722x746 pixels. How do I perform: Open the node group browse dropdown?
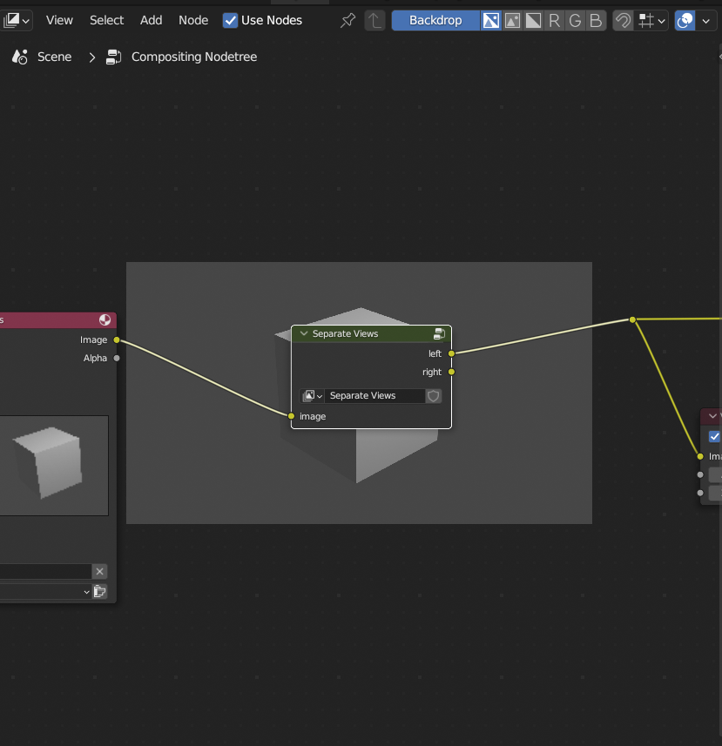pyautogui.click(x=312, y=396)
